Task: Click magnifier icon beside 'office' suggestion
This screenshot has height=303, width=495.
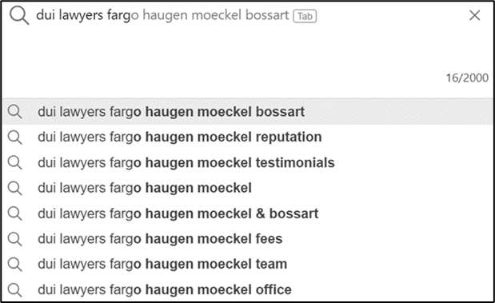Action: pos(15,289)
